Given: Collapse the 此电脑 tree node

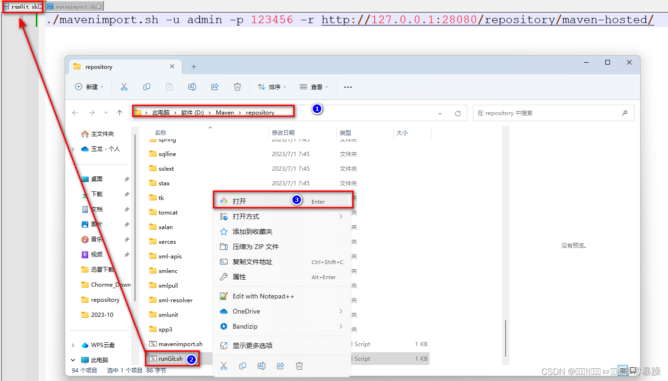Looking at the screenshot, I should (x=73, y=360).
